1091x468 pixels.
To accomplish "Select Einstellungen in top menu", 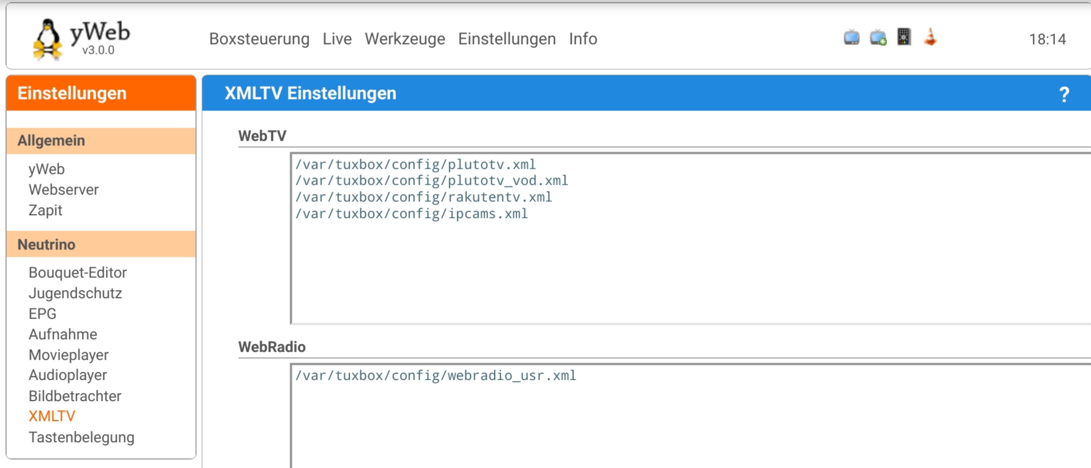I will coord(507,39).
